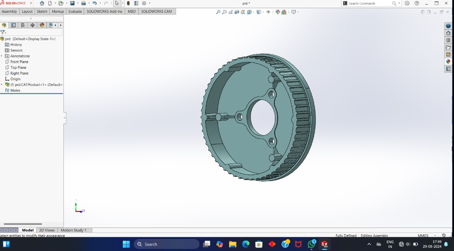Open the user Login account icon
Viewport: 454px width, 251px height.
click(x=407, y=3)
